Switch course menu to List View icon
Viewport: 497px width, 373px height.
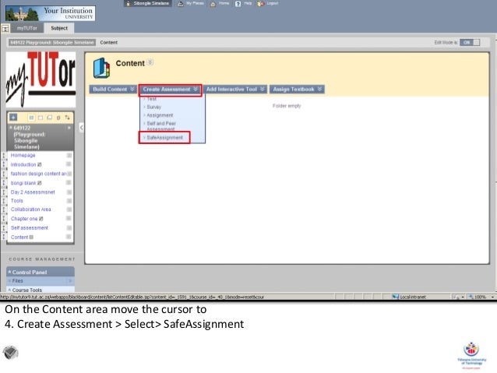coord(31,118)
